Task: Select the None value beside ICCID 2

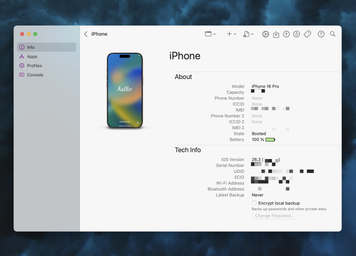Action: (257, 122)
